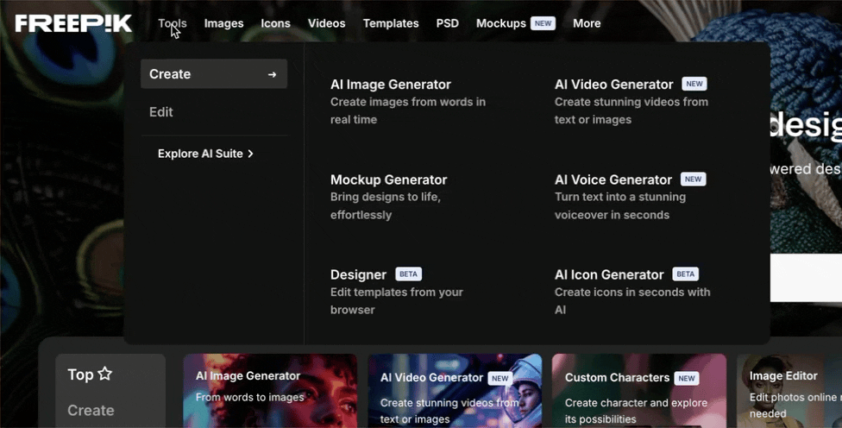Open the PSD menu
Viewport: 842px width, 428px height.
click(447, 23)
